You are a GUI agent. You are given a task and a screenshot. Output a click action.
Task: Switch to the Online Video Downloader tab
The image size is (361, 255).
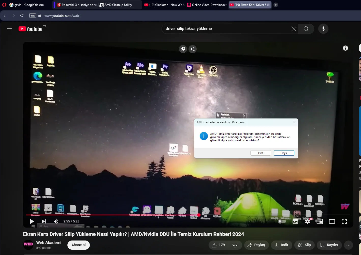(207, 5)
